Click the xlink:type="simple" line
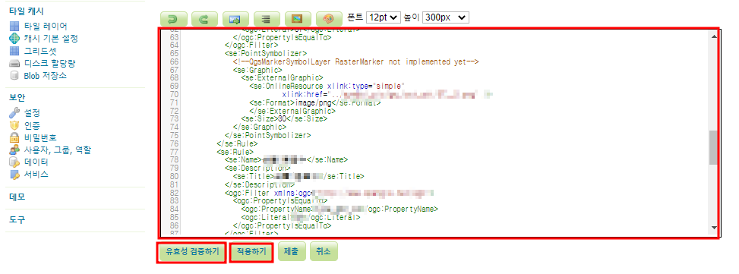739x274 pixels. click(x=327, y=86)
